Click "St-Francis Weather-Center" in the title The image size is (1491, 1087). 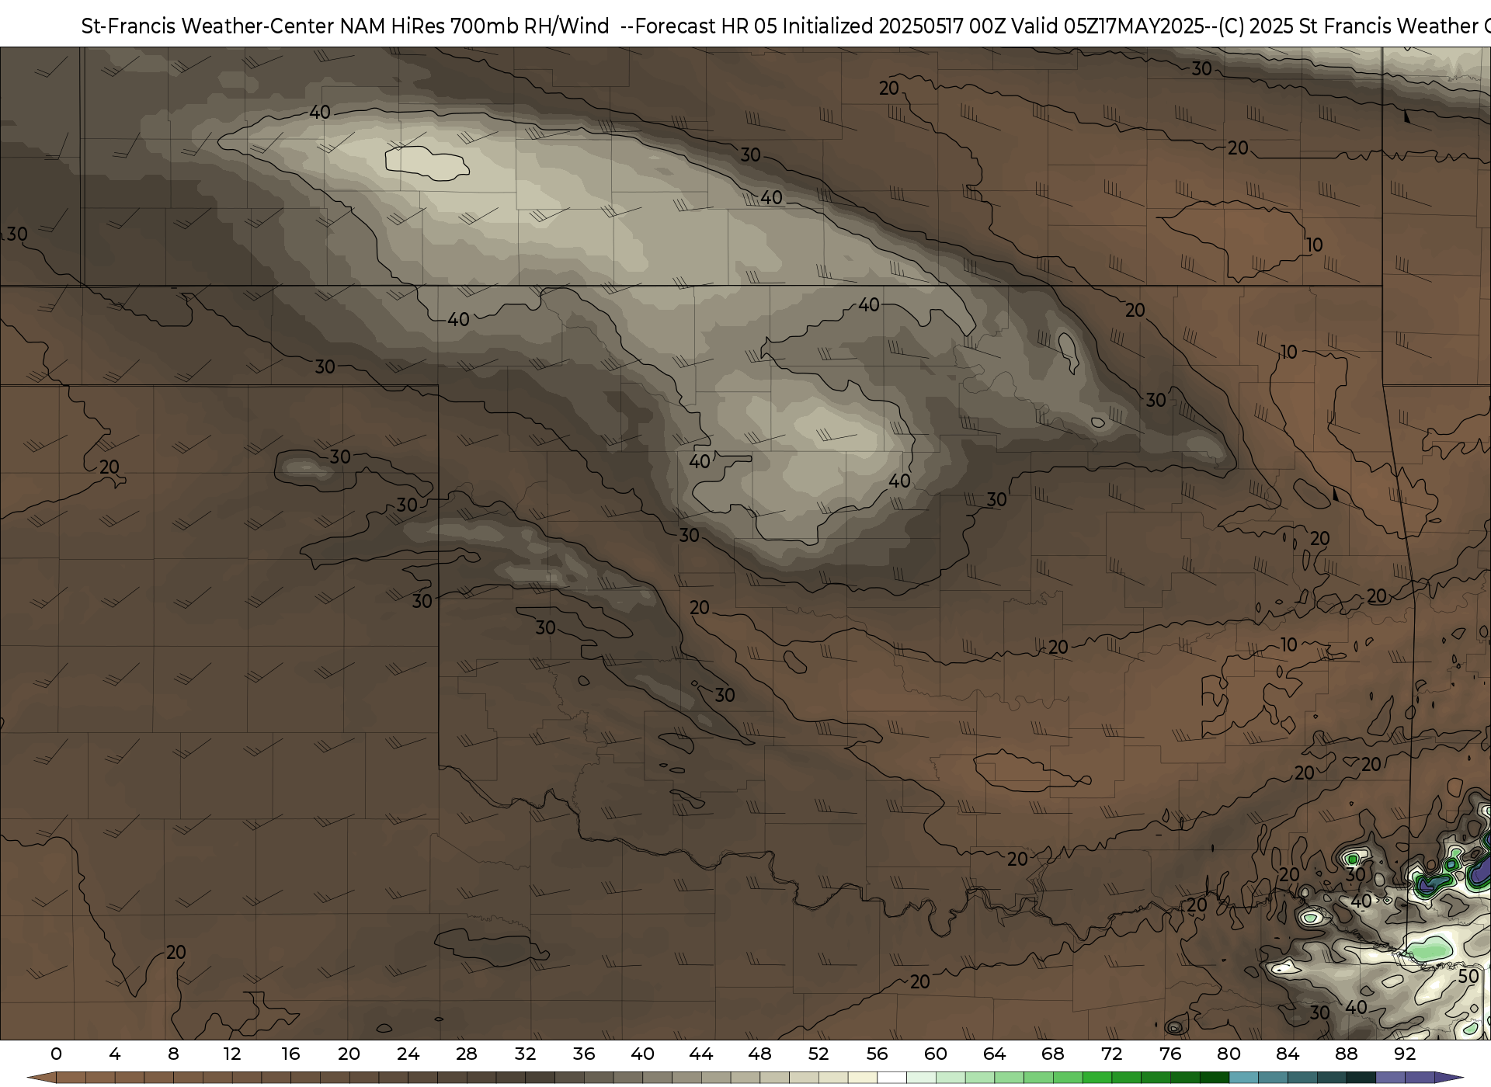point(208,26)
